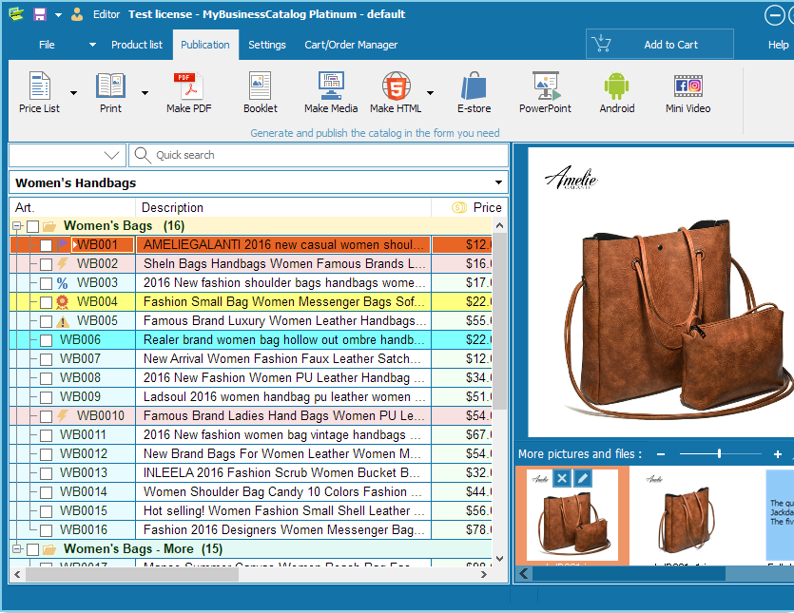
Task: Open the Booklet publication tool
Action: tap(260, 92)
